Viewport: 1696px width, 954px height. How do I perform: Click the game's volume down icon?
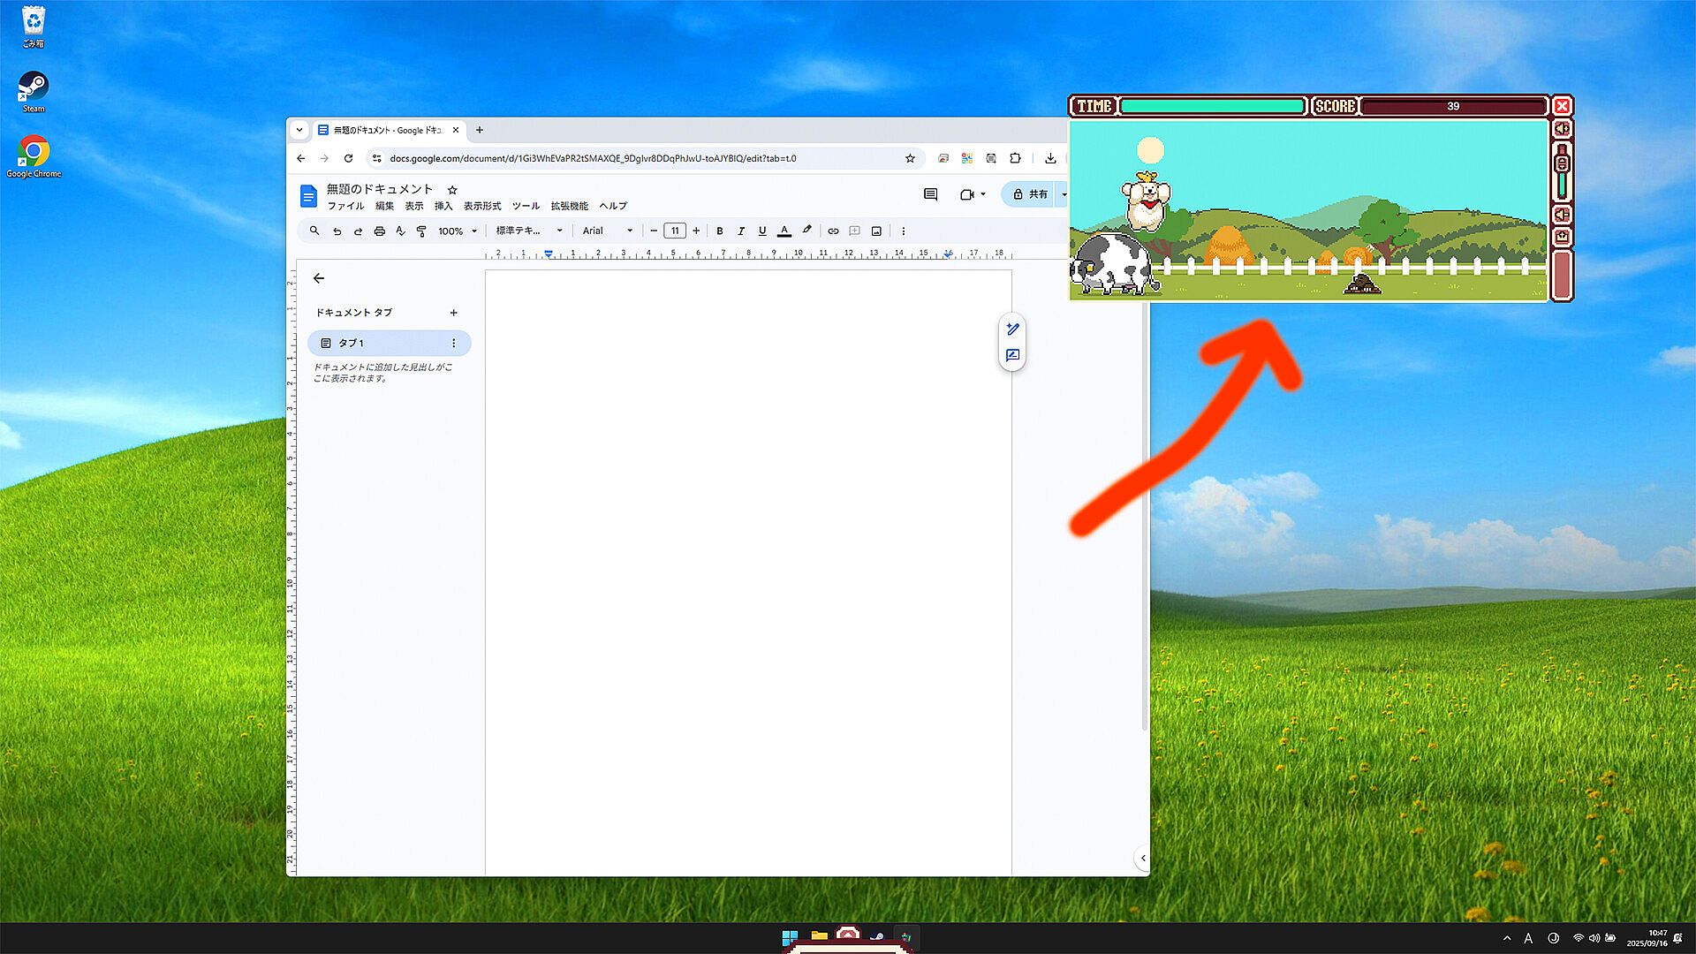pyautogui.click(x=1562, y=215)
